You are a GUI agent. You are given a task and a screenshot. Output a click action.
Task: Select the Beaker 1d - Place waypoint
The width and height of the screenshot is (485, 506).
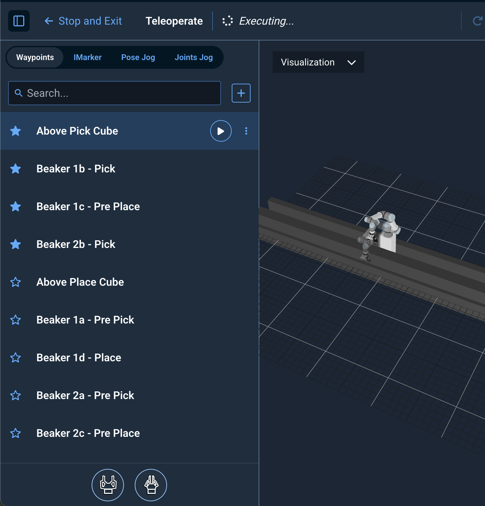(x=129, y=358)
